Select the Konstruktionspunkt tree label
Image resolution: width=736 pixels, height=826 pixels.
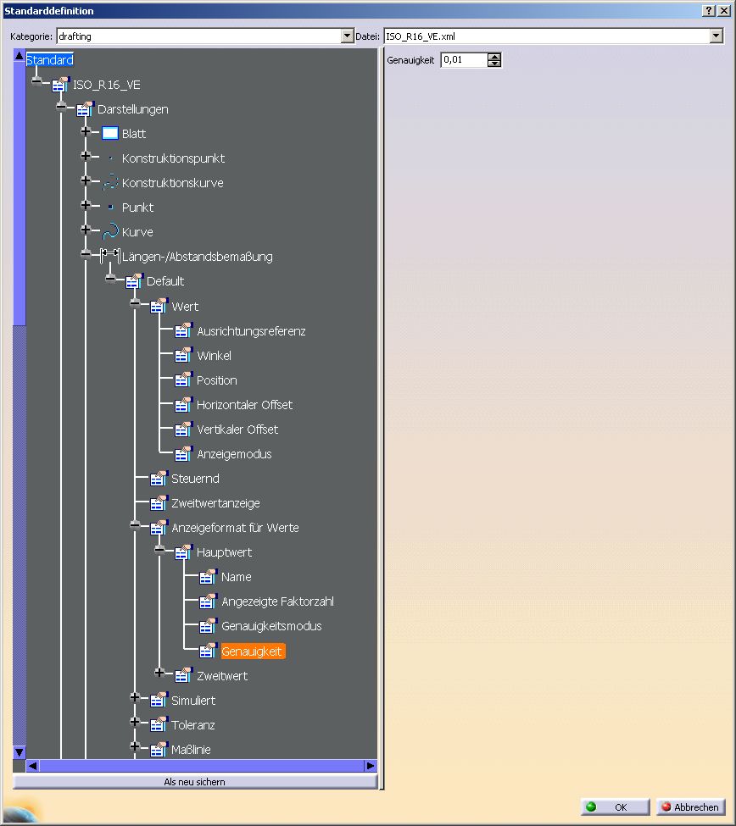point(173,158)
